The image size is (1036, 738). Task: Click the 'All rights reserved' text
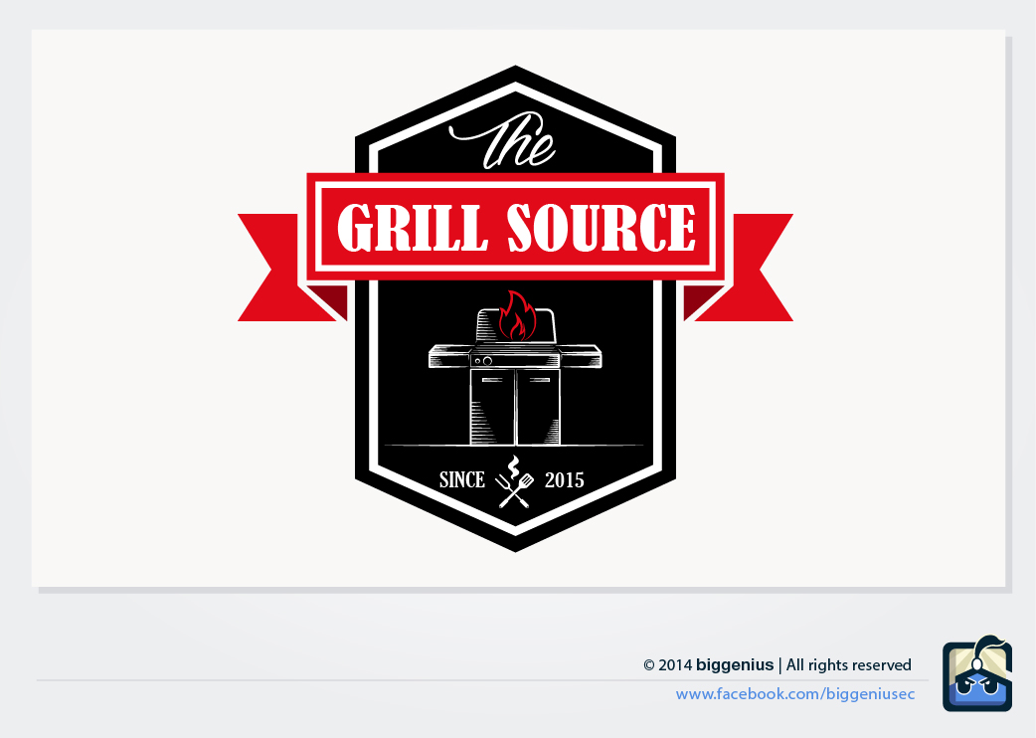coord(848,665)
